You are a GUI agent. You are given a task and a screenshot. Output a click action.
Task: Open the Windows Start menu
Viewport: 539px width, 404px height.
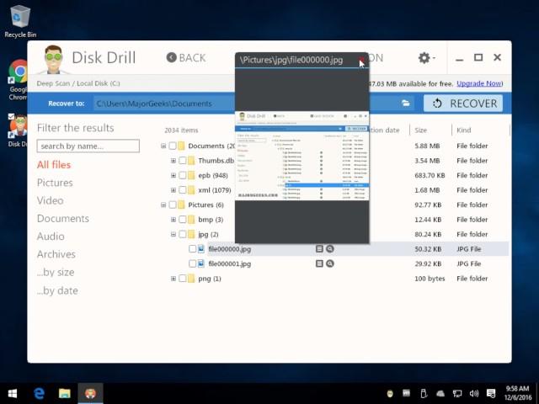pos(13,393)
